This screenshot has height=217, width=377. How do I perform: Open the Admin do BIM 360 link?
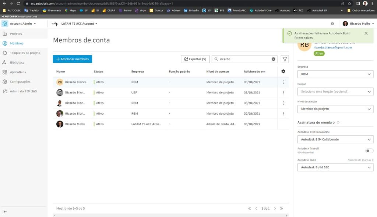pyautogui.click(x=23, y=91)
